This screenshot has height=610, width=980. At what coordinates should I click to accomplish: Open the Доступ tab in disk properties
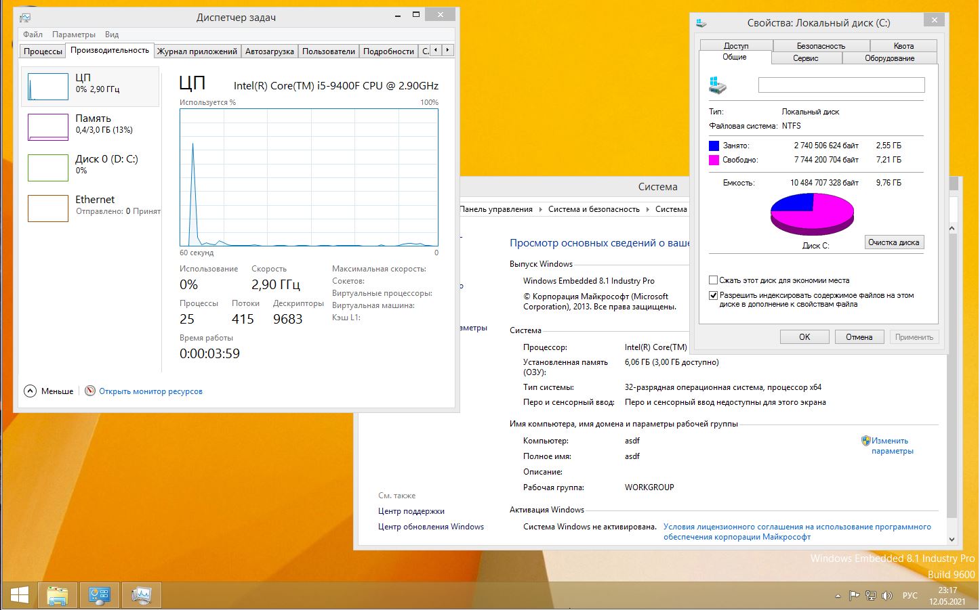point(736,46)
